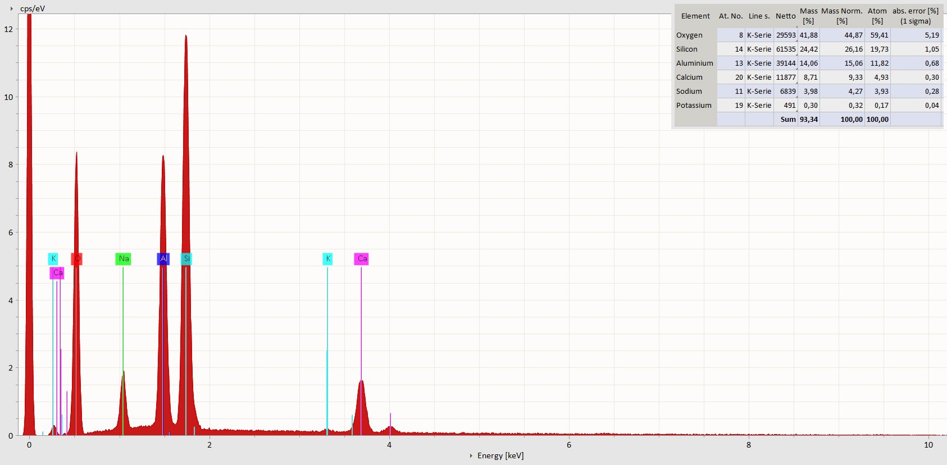Click the green Na element marker label
This screenshot has width=947, height=465.
[x=123, y=259]
